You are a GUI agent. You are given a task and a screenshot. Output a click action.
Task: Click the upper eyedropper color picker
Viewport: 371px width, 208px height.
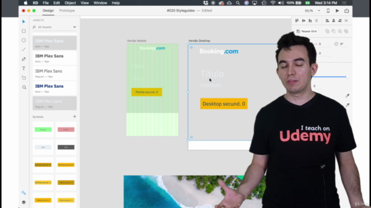347,95
